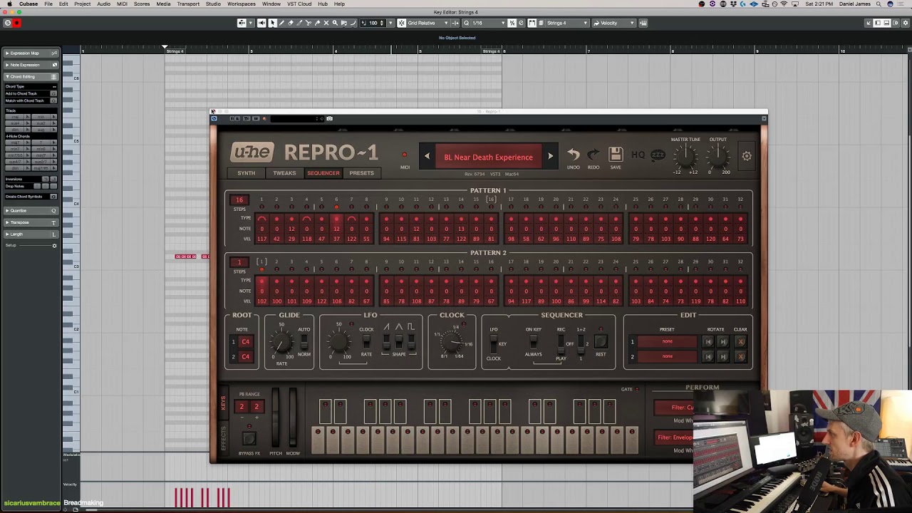The height and width of the screenshot is (513, 912).
Task: Click the Repro-1 Undo arrow
Action: [573, 155]
